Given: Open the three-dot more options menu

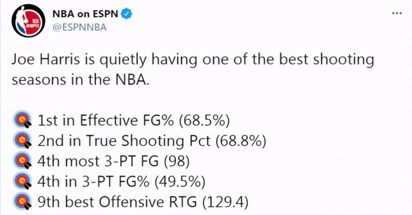Looking at the screenshot, I should coord(397,13).
